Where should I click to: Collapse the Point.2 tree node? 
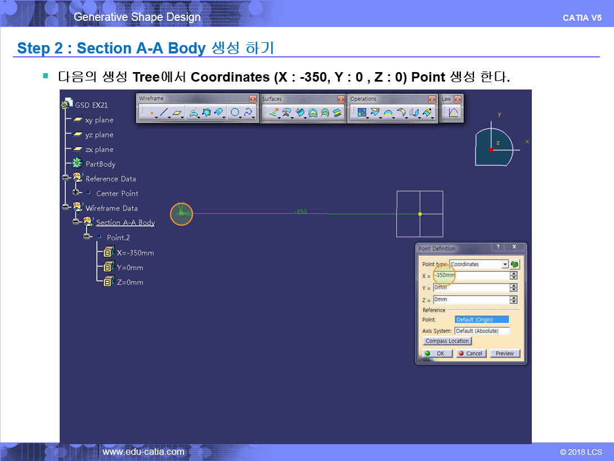[87, 237]
